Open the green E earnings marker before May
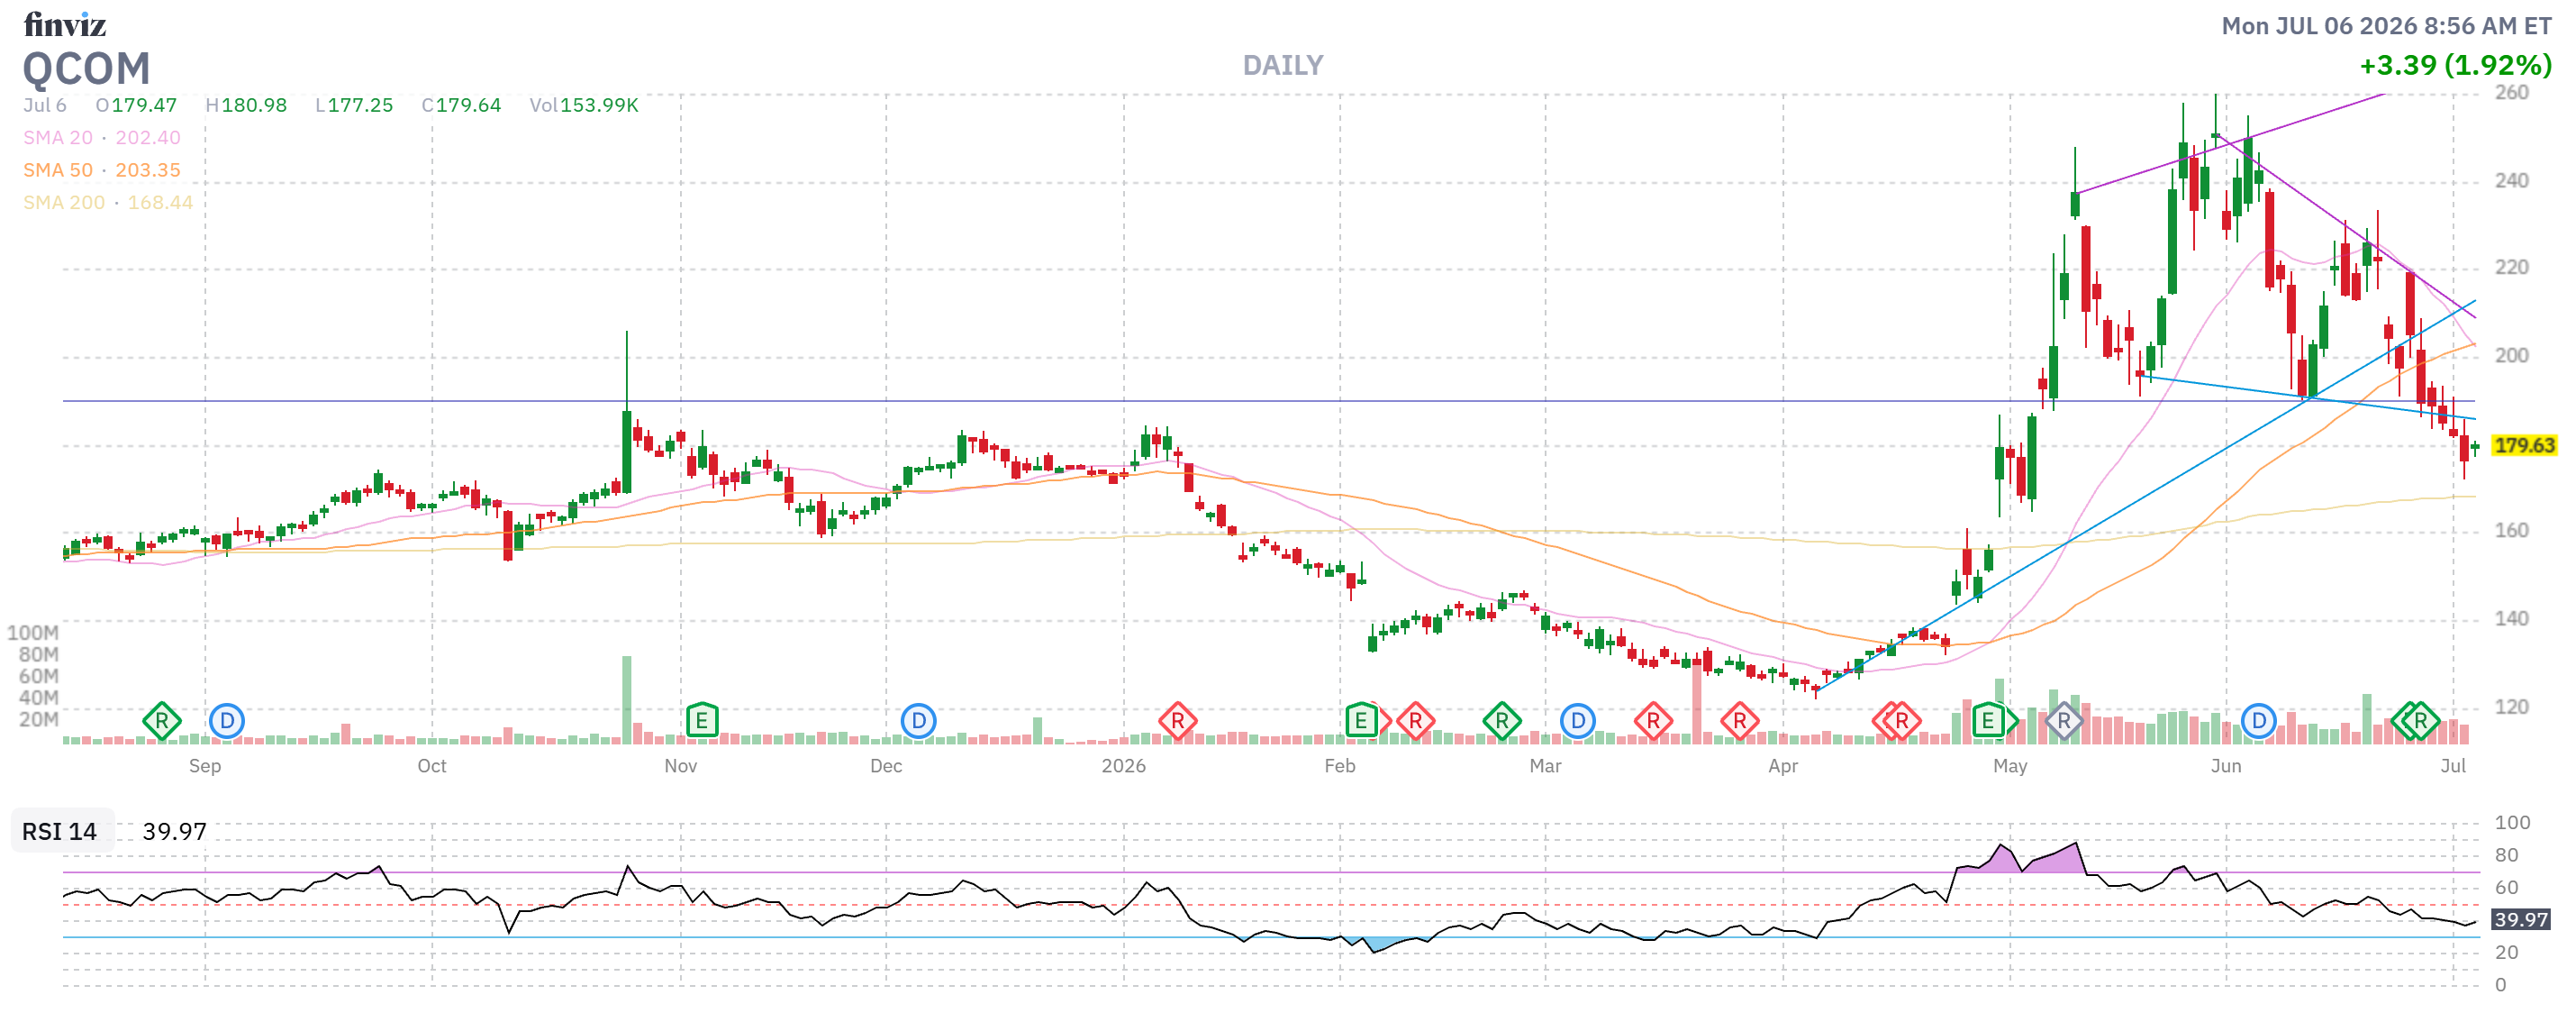Screen dimensions: 2576x1013 pyautogui.click(x=1988, y=721)
